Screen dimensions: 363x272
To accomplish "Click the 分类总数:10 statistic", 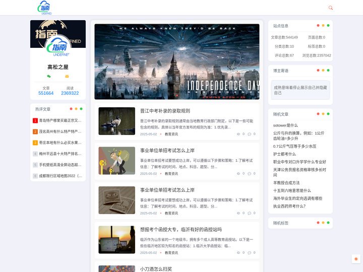I will click(x=284, y=46).
